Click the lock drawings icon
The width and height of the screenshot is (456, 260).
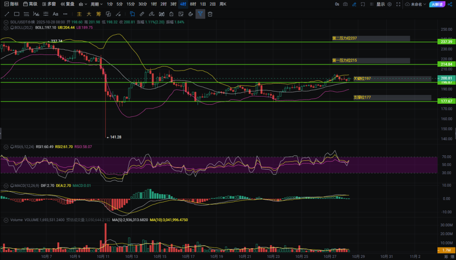coord(171,14)
